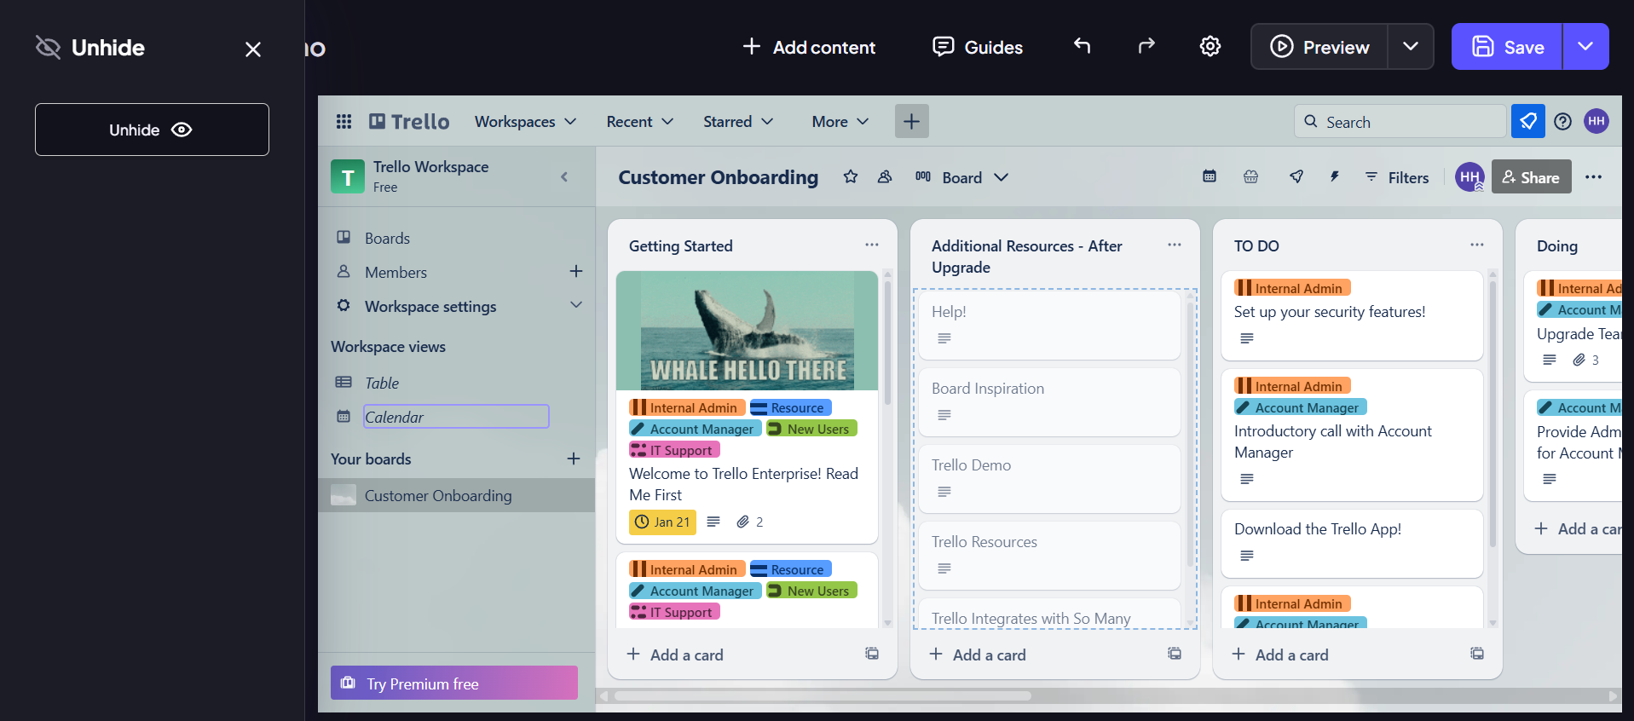Click the blue rocket notification icon
The height and width of the screenshot is (721, 1634).
[1528, 121]
